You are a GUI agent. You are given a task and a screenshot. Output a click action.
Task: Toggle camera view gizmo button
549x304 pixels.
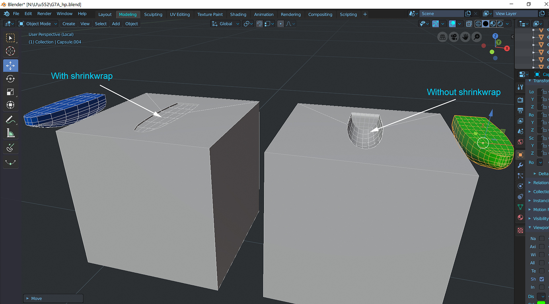(454, 37)
